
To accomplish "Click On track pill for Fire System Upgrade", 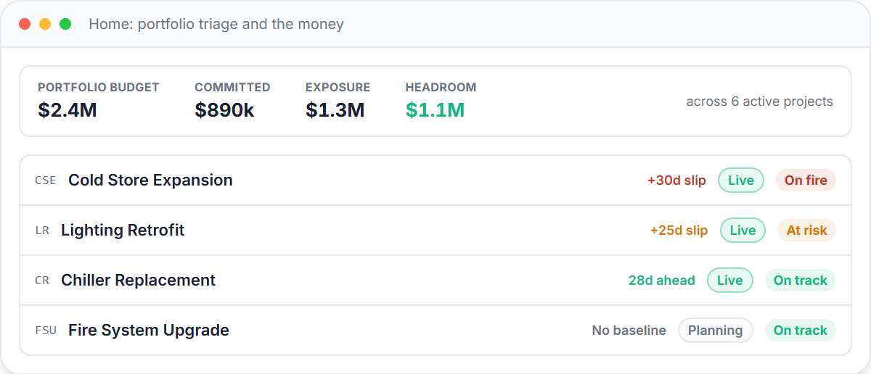I will pyautogui.click(x=801, y=331).
